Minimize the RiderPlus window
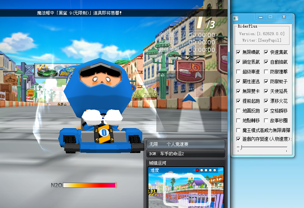This screenshot has height=208, width=304. 261,17
